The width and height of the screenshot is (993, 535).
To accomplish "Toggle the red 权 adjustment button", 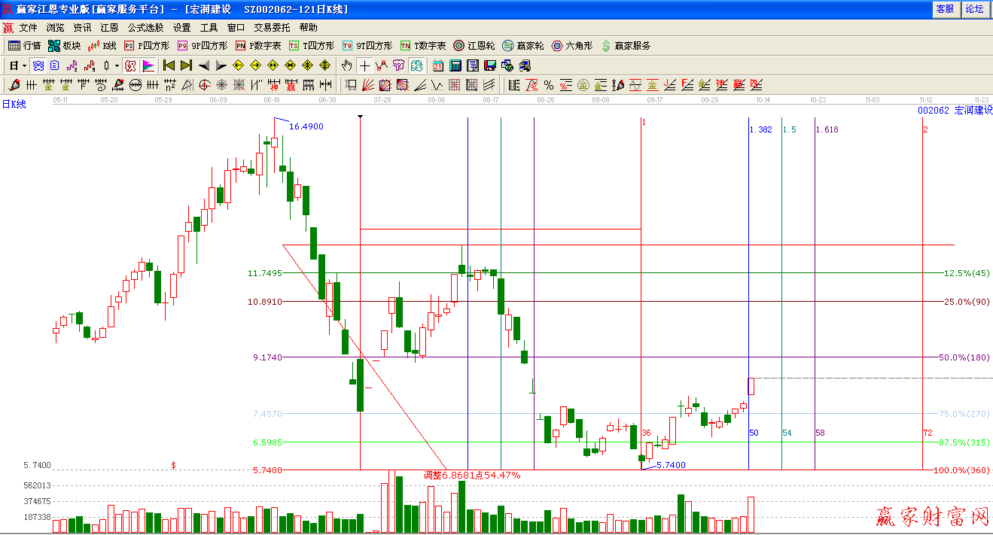I will tap(130, 65).
